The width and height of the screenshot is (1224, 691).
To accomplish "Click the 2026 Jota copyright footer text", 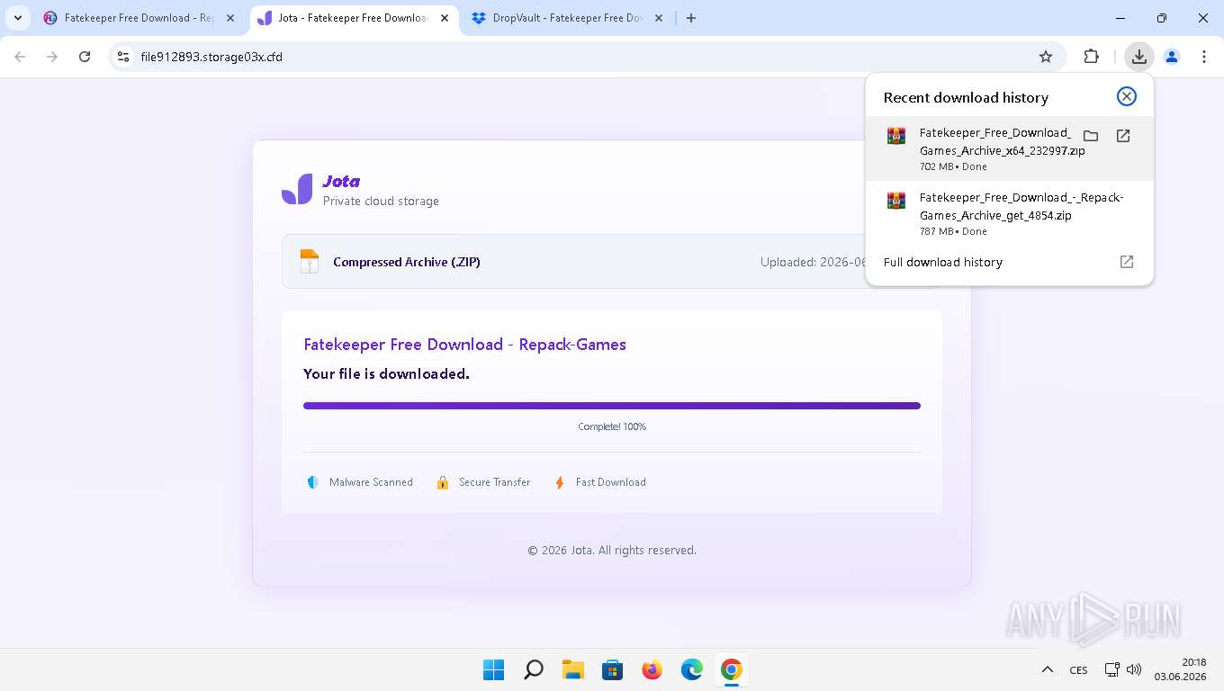I will point(612,550).
